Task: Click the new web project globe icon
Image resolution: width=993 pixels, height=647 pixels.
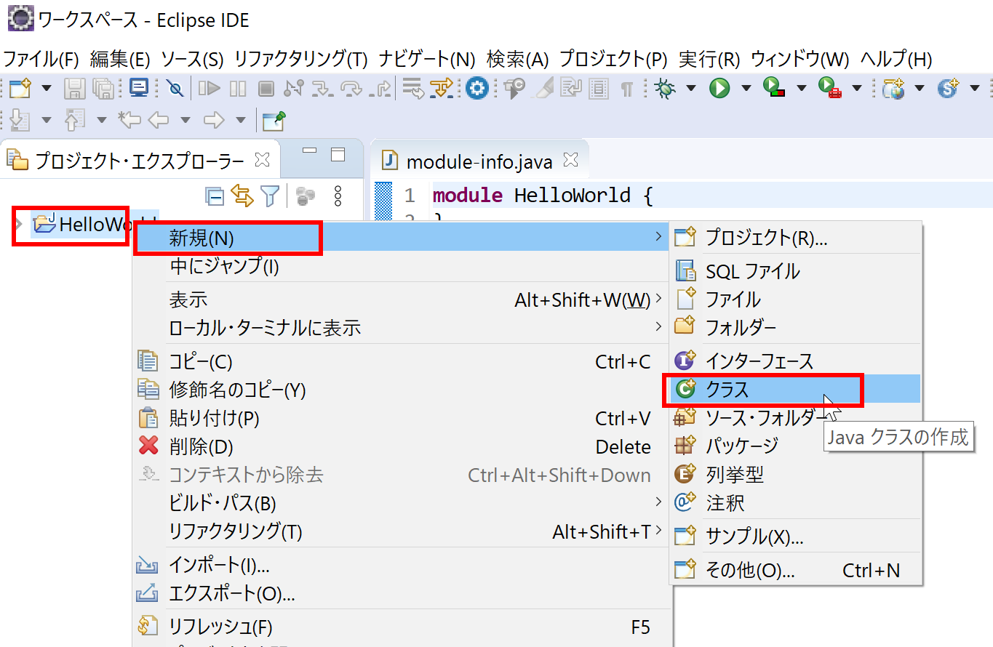Action: point(893,89)
